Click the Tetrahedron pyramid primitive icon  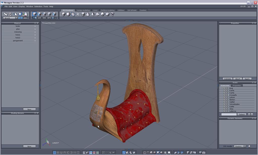coord(93,14)
